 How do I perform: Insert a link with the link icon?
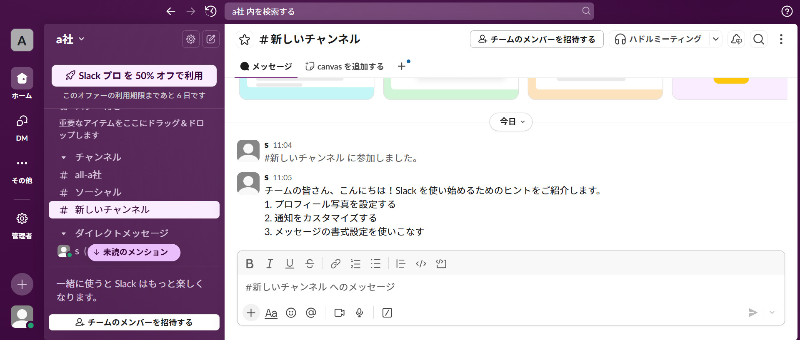click(335, 263)
